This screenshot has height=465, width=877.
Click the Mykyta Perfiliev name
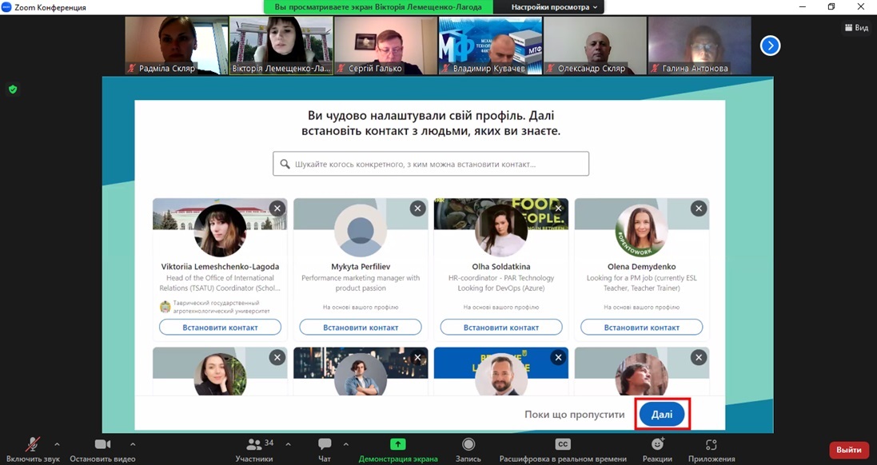[361, 267]
